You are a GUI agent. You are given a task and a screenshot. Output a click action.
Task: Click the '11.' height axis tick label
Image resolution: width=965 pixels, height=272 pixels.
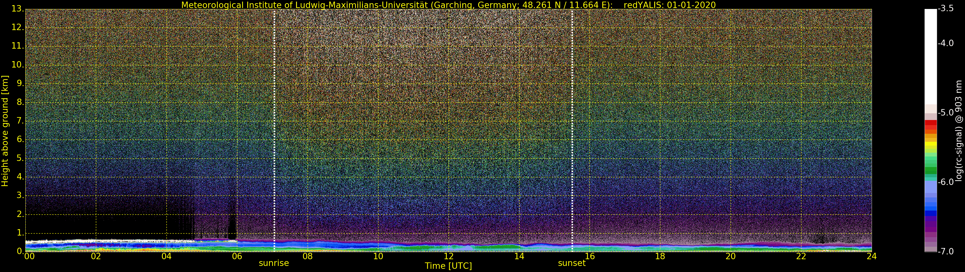pyautogui.click(x=18, y=46)
